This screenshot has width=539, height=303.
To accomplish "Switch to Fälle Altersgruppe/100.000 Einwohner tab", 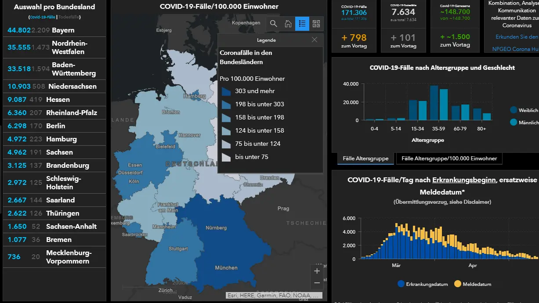I will (449, 159).
